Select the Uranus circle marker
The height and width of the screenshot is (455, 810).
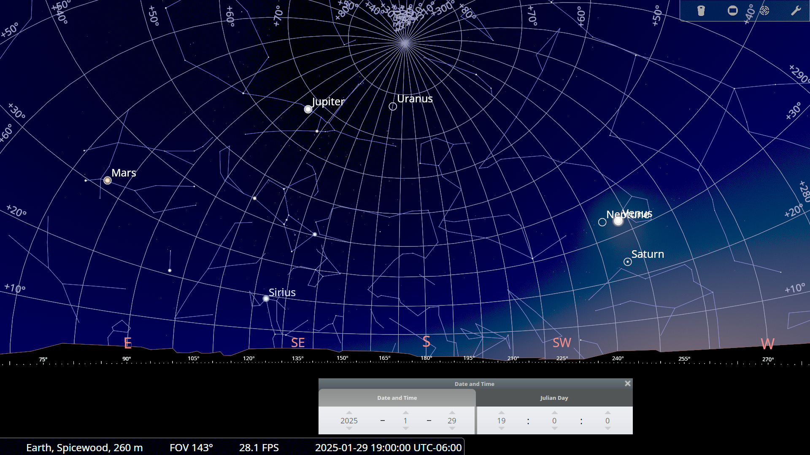tap(393, 107)
